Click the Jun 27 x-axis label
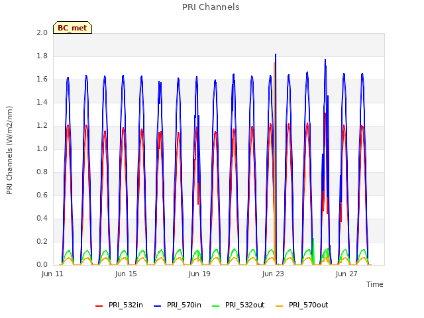Viewport: 424px width, 318px height. tap(346, 274)
